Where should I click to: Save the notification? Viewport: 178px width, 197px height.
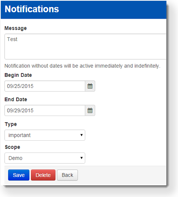point(19,175)
